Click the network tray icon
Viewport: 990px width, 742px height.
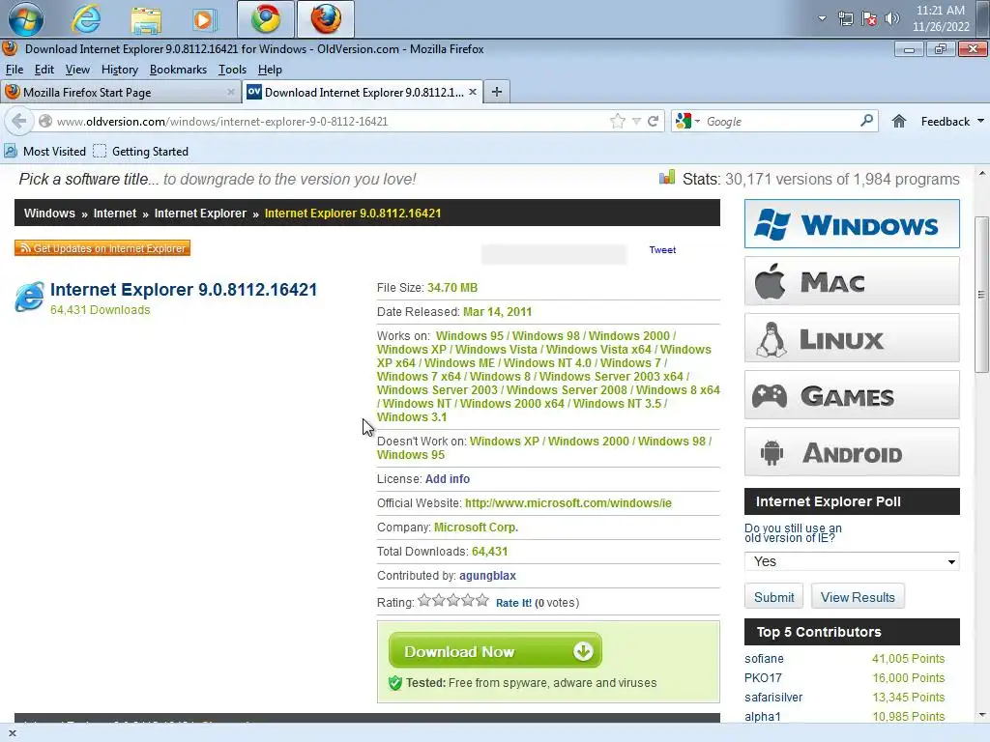coord(845,18)
